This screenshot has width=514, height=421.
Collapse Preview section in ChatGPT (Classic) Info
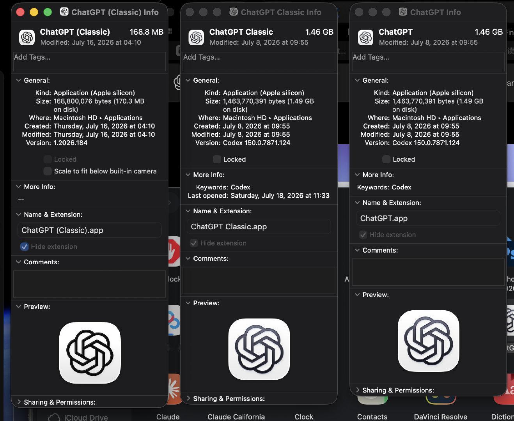(x=18, y=306)
